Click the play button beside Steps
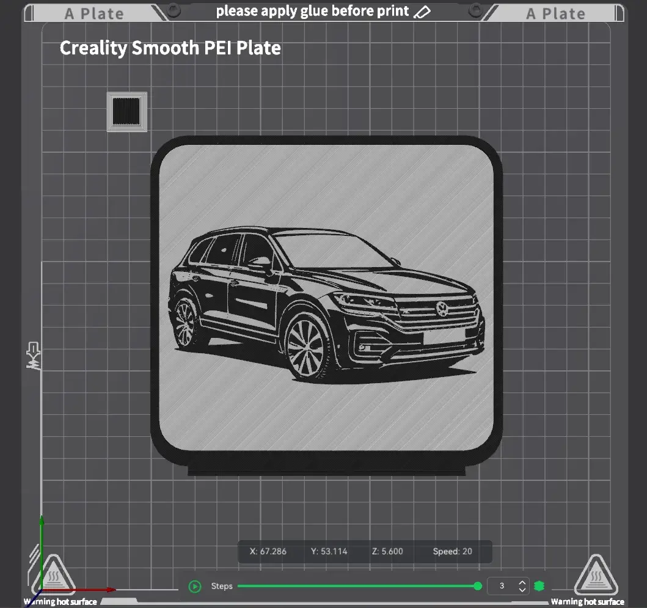647x608 pixels. click(195, 586)
